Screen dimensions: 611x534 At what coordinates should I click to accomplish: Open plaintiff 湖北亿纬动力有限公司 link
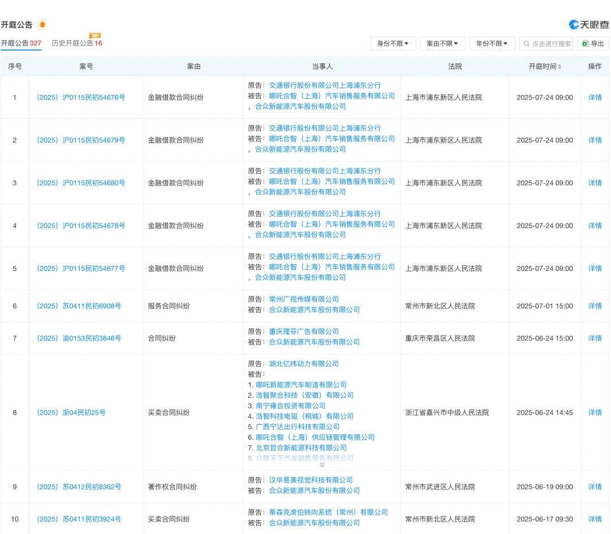(304, 364)
